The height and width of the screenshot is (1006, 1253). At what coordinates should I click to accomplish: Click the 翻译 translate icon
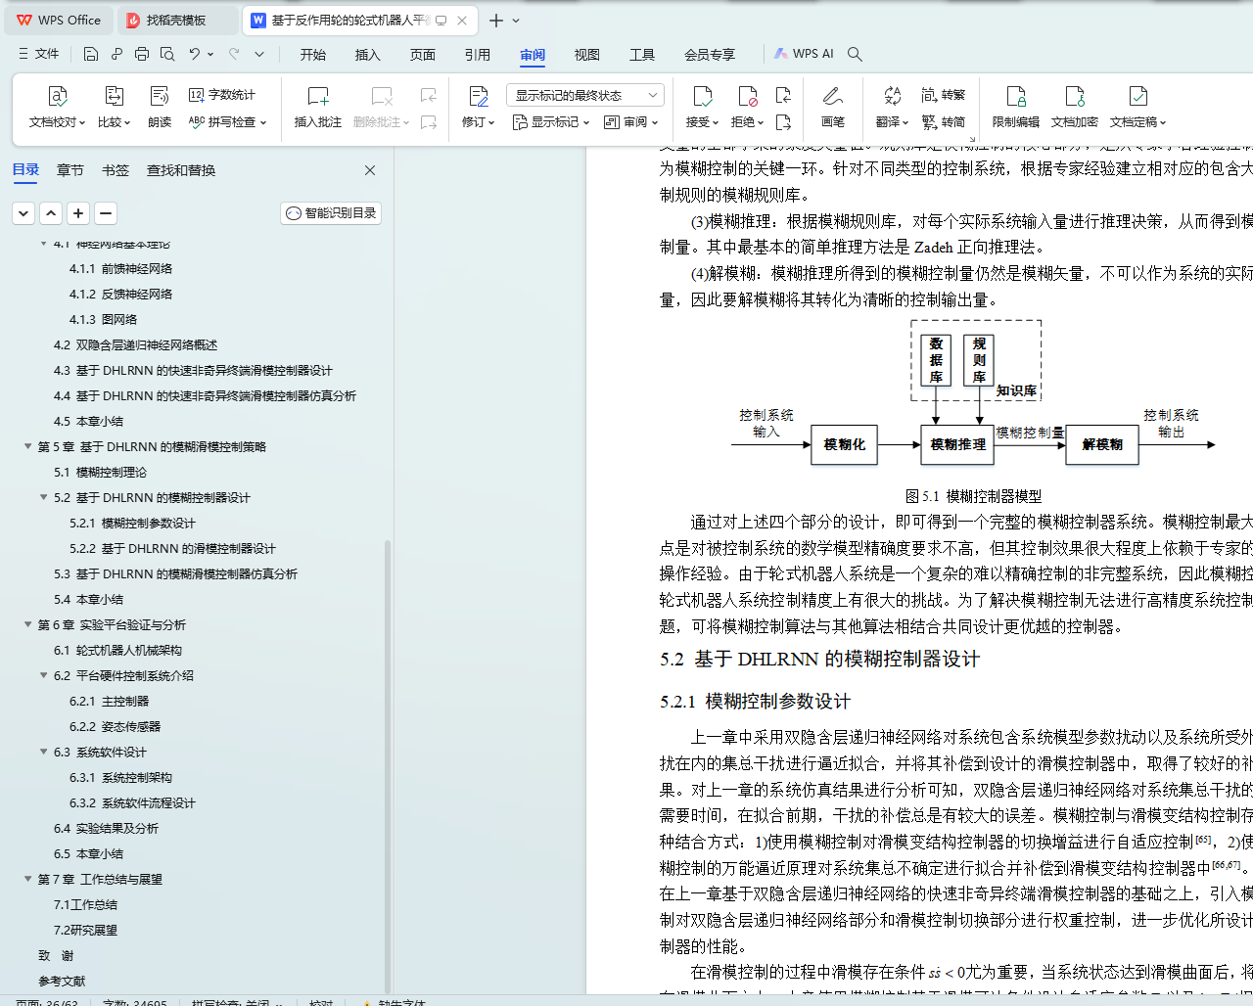point(892,96)
